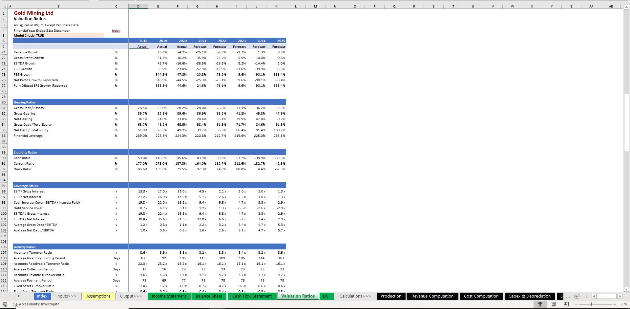Image resolution: width=630 pixels, height=309 pixels.
Task: Click the Model Check: TRUE cell
Action: click(x=58, y=35)
